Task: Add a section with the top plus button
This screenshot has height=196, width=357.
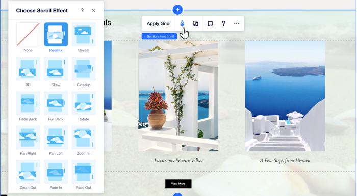Action: (x=177, y=10)
